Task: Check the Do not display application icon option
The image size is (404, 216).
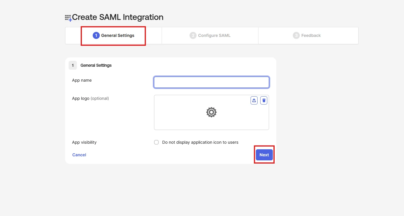Action: click(156, 142)
